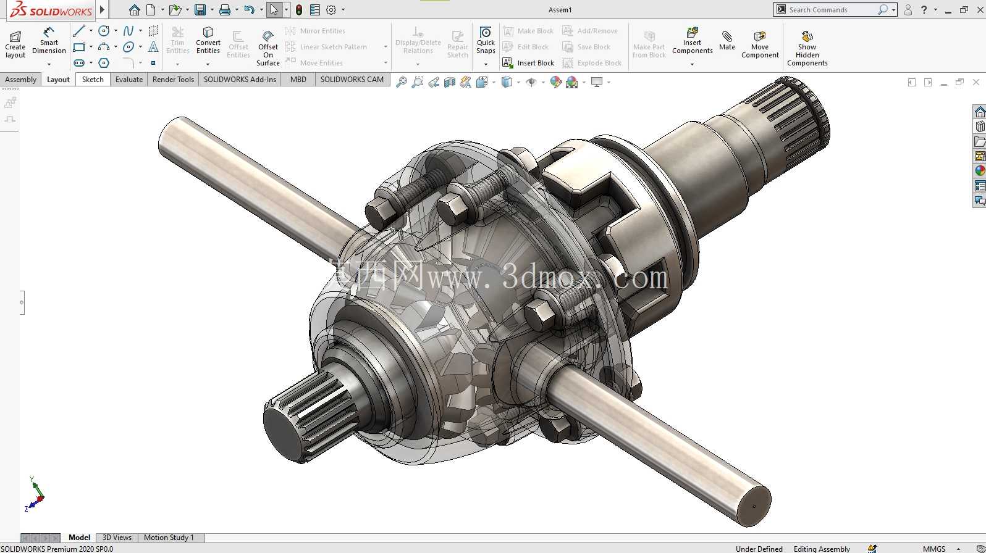Expand the Smart Dimension dropdown arrow
Viewport: 986px width, 553px height.
tap(49, 64)
